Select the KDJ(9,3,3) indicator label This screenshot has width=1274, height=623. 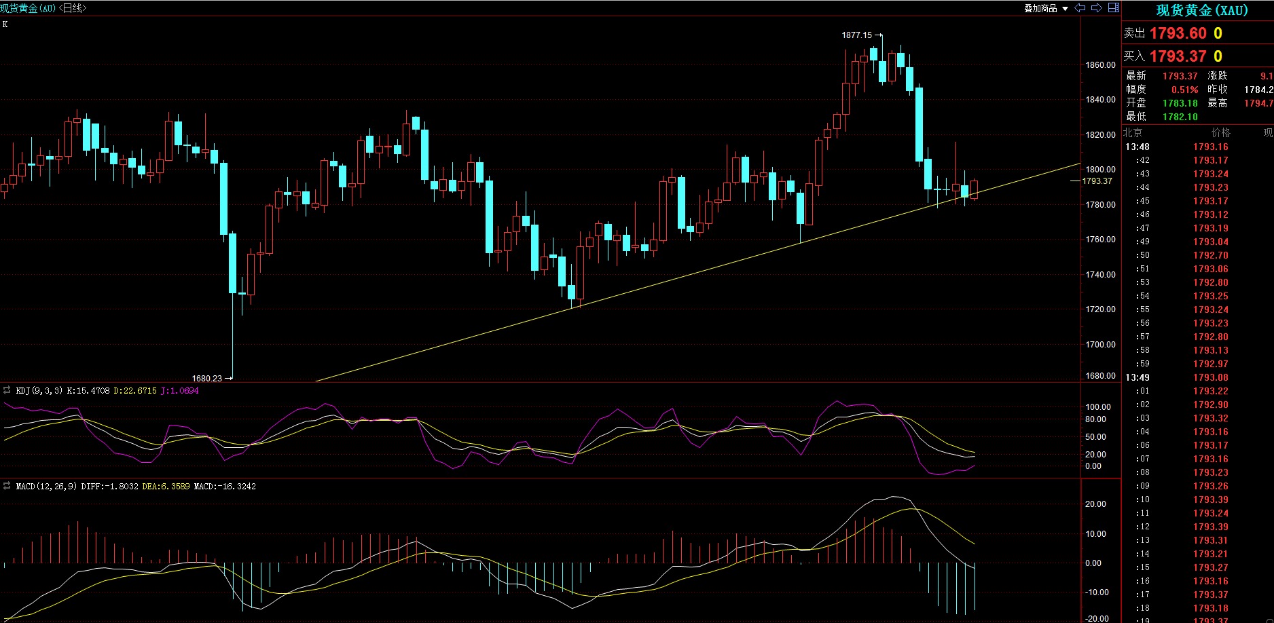(39, 391)
